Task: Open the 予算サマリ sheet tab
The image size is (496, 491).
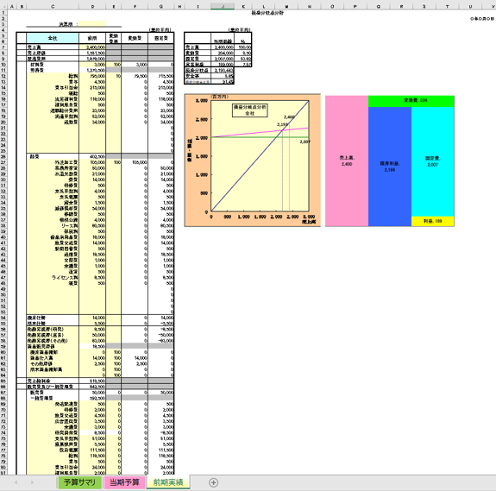Action: point(79,482)
